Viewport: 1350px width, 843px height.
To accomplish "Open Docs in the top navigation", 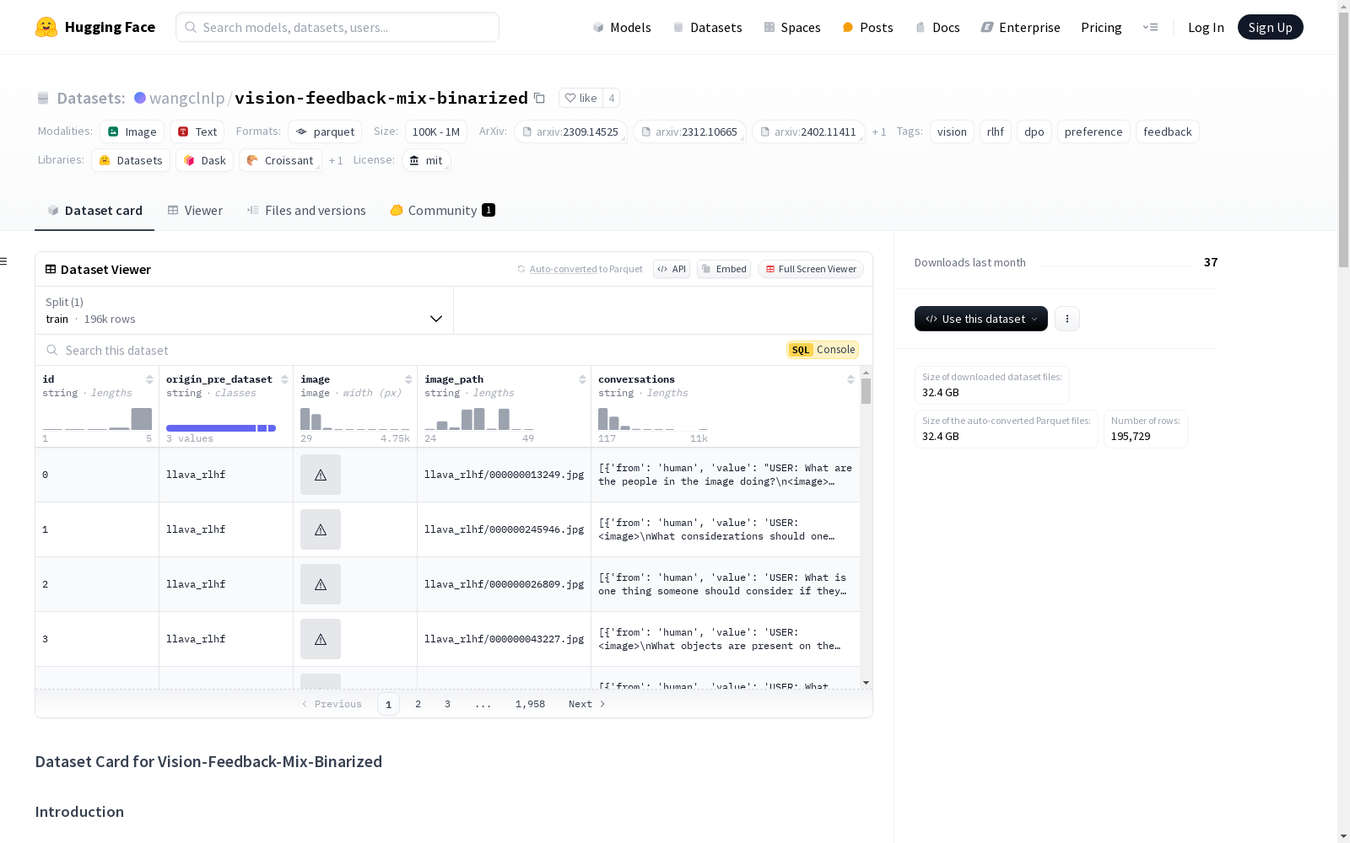I will 937,27.
